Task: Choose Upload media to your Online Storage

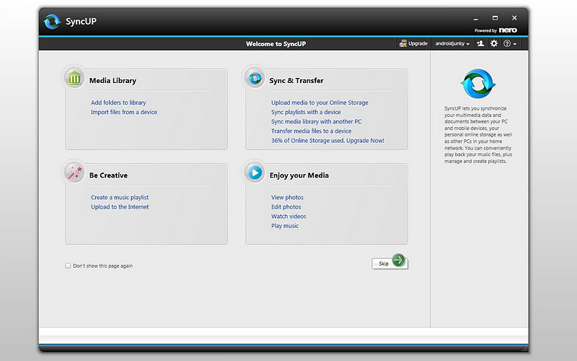Action: pos(320,103)
